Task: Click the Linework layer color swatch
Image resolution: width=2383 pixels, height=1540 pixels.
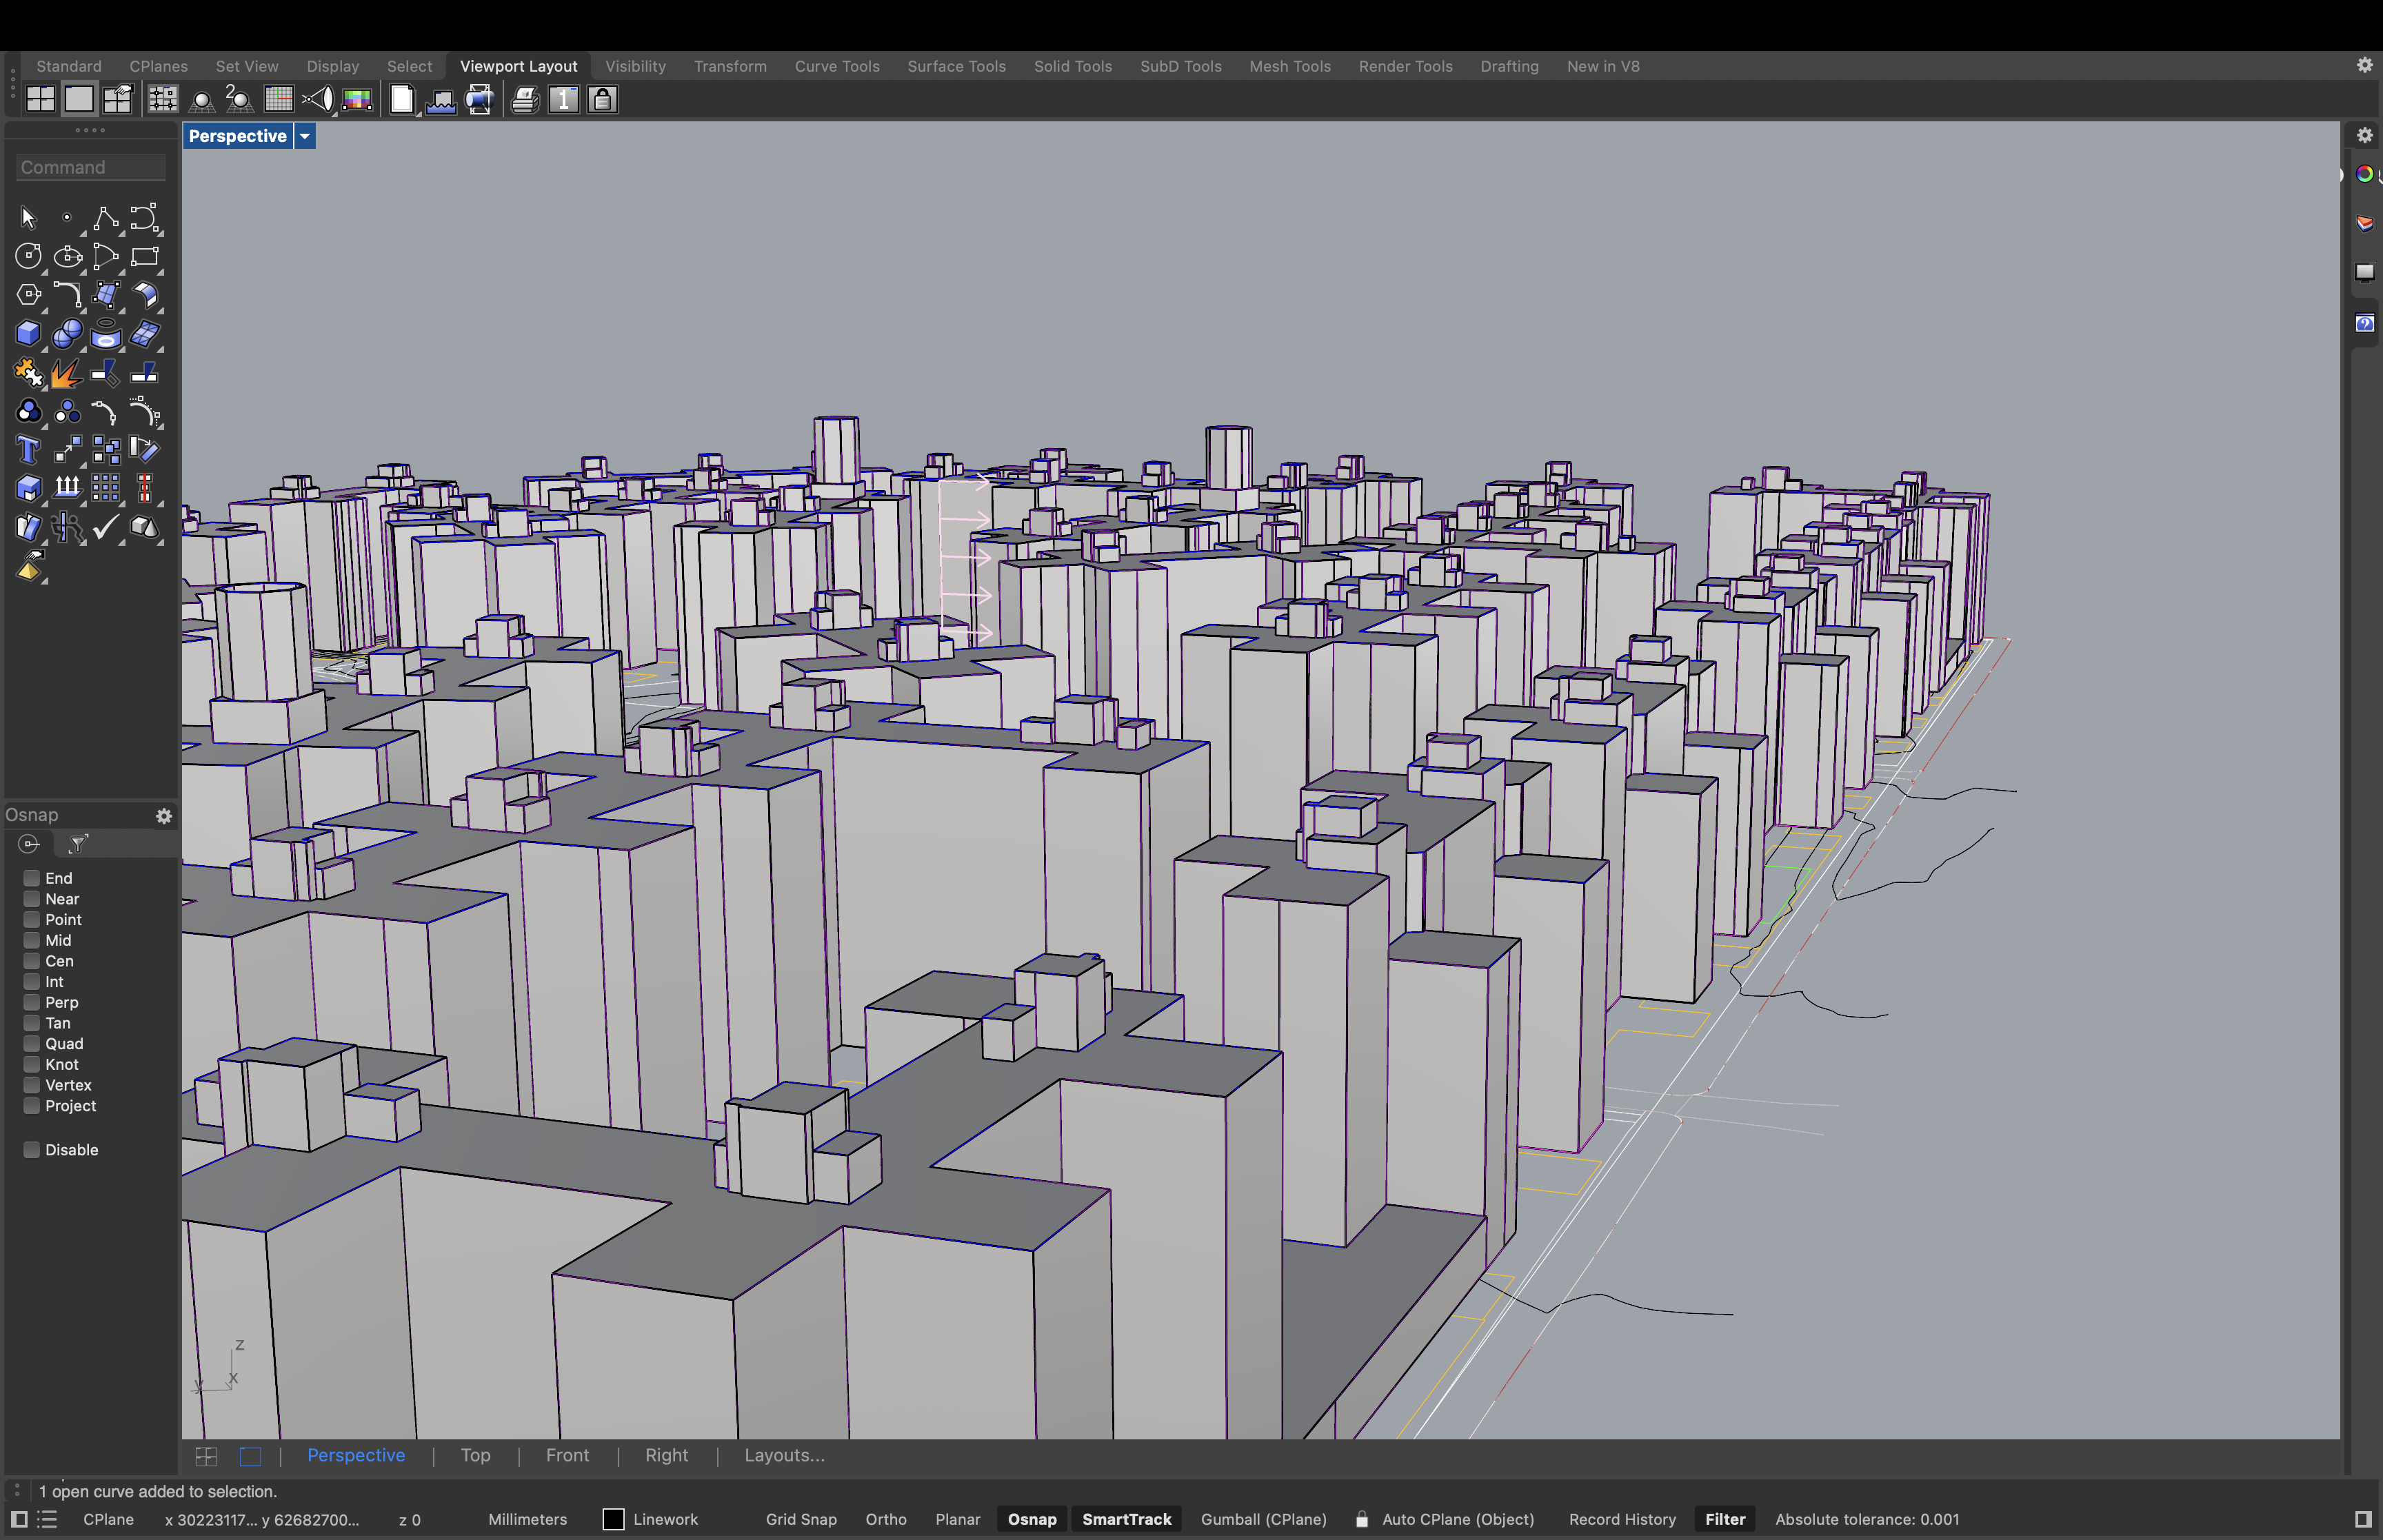Action: pos(613,1519)
